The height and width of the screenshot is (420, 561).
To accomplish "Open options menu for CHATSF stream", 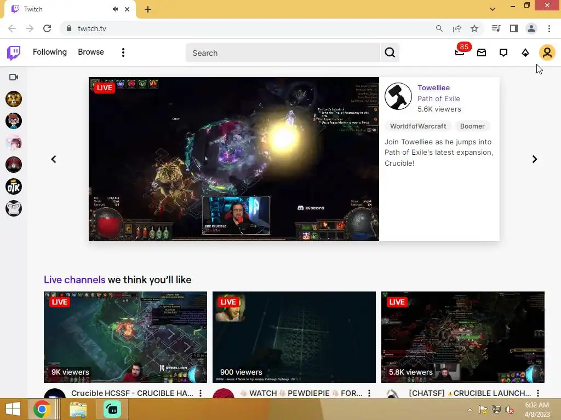I will tap(538, 393).
